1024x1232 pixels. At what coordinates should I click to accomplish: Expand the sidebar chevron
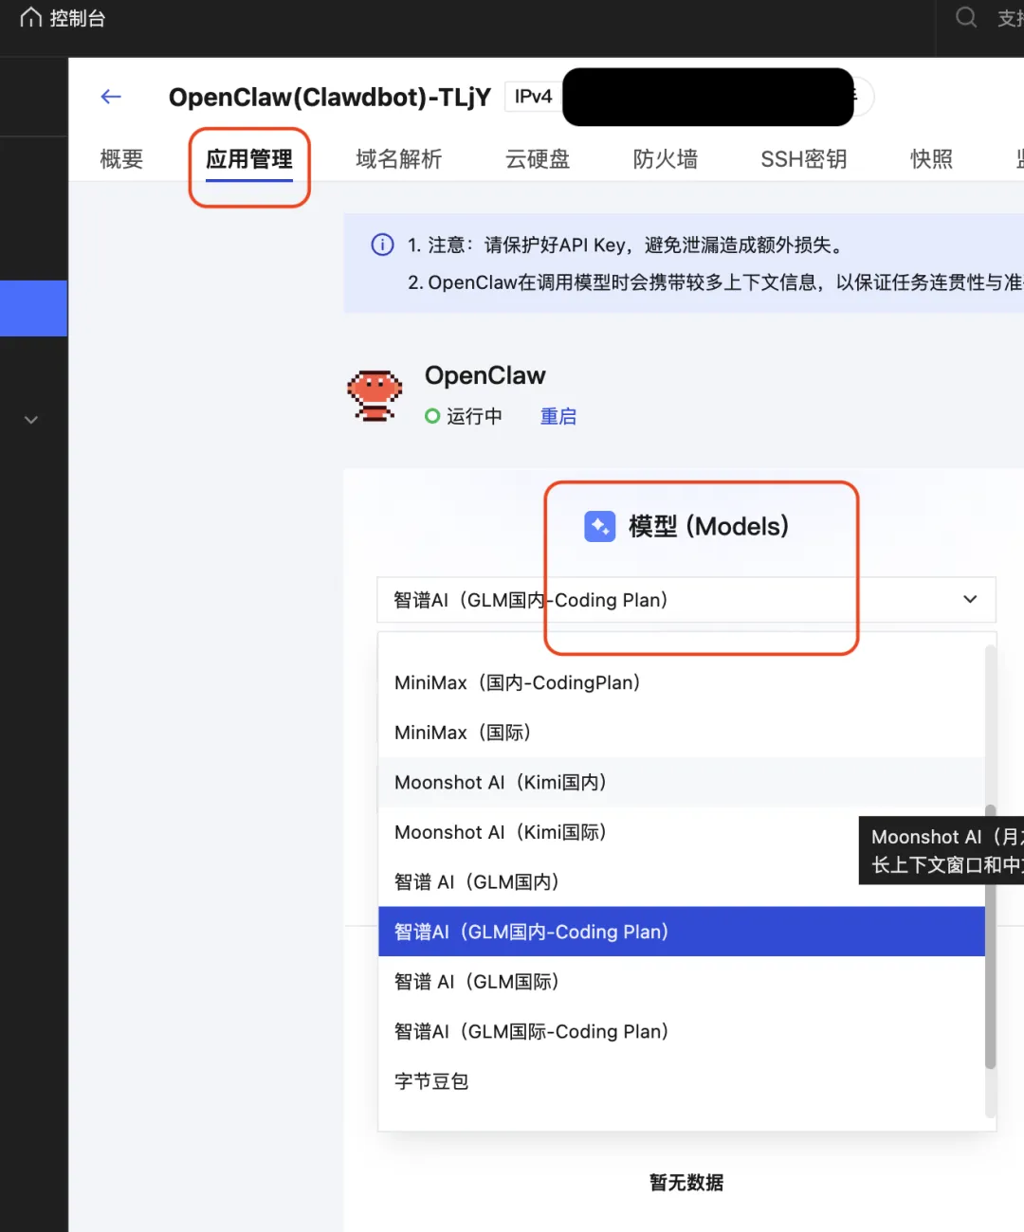point(31,419)
